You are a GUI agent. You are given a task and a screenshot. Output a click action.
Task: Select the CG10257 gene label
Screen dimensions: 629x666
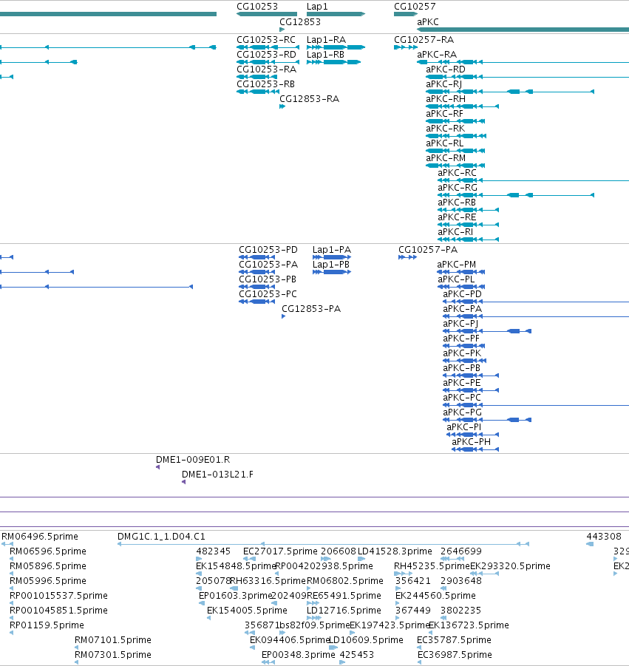tap(415, 7)
